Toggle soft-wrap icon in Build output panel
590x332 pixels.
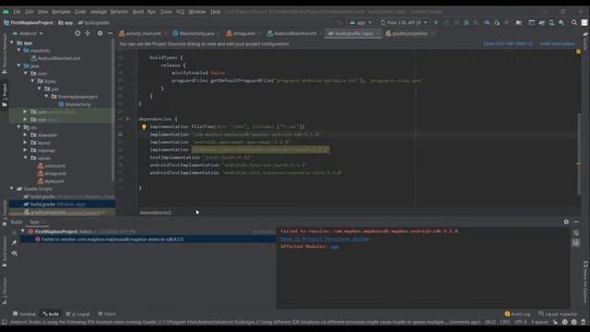tap(575, 233)
